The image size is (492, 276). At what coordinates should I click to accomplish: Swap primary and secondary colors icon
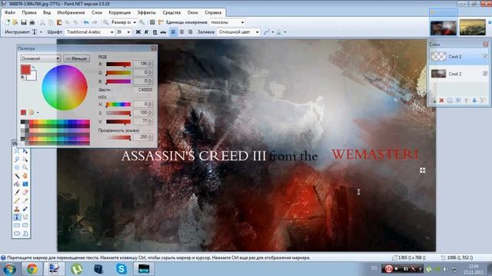[33, 67]
